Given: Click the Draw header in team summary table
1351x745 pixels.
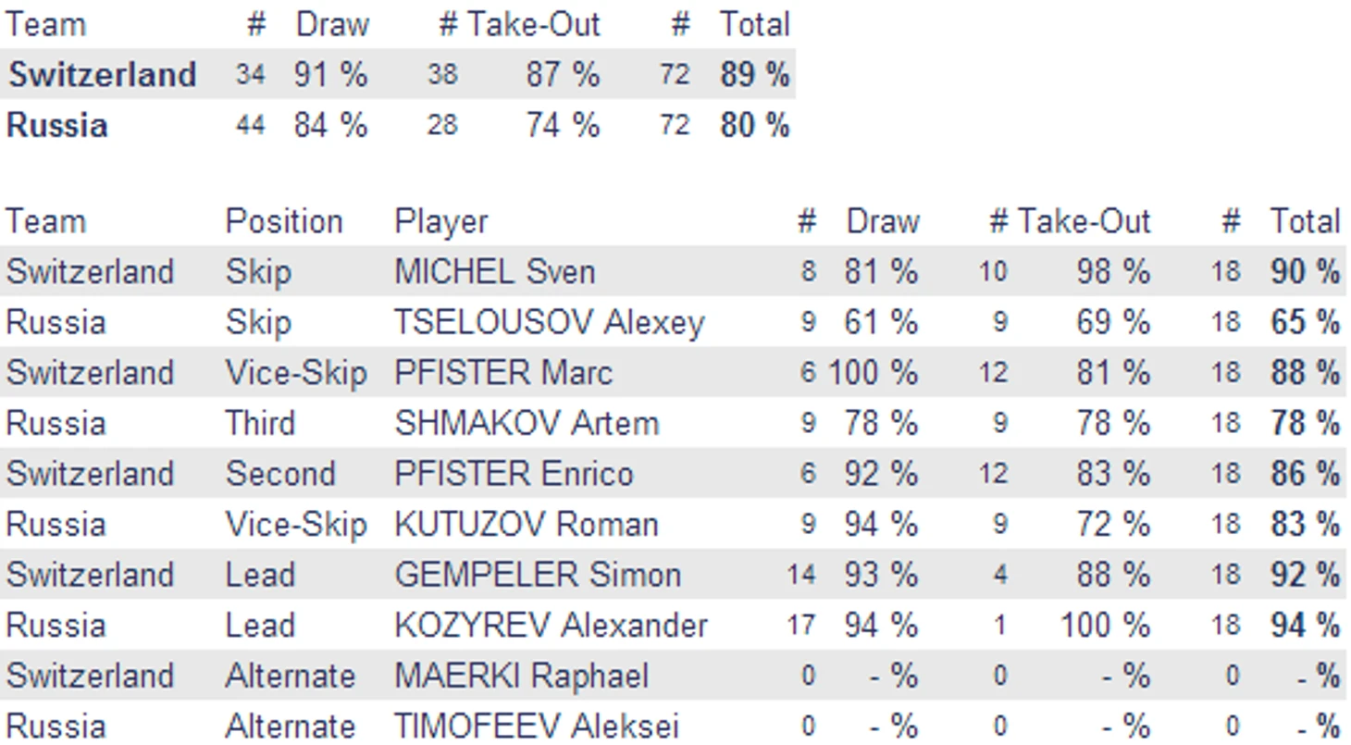Looking at the screenshot, I should point(331,24).
